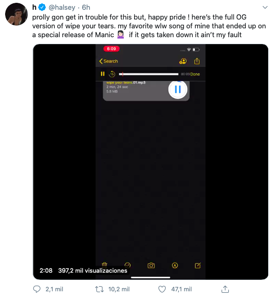This screenshot has height=295, width=270.
Task: Share the tweet via upload icon
Action: [x=225, y=289]
